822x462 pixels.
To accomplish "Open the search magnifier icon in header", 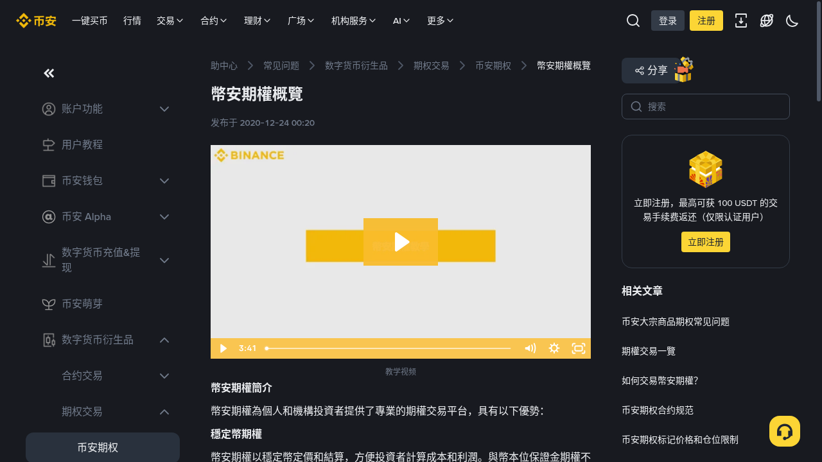I will tap(633, 21).
